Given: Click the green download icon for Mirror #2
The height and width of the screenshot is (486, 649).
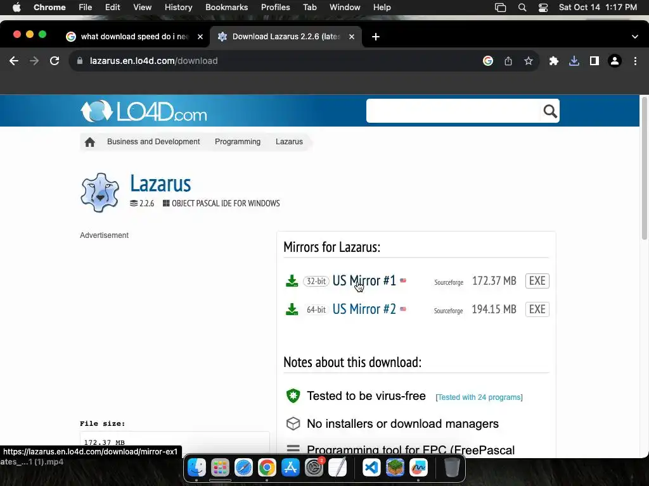Looking at the screenshot, I should [x=292, y=309].
